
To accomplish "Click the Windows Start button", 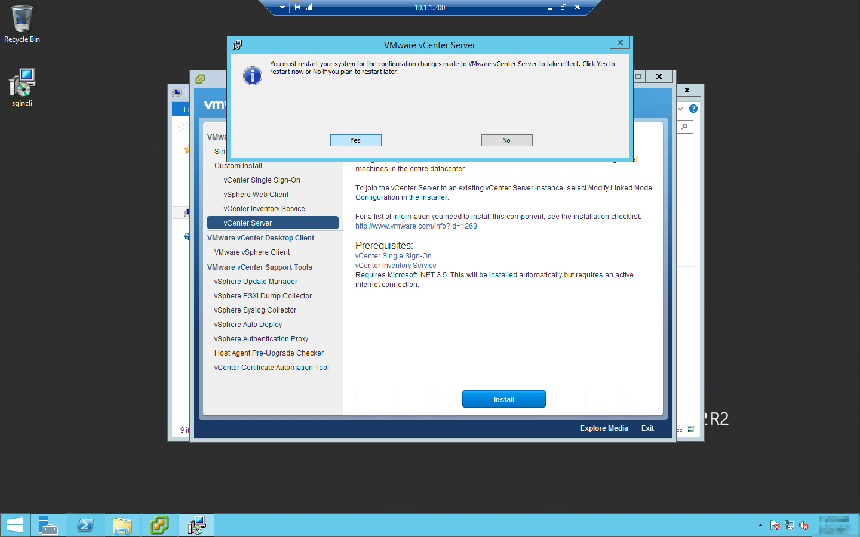I will (15, 525).
